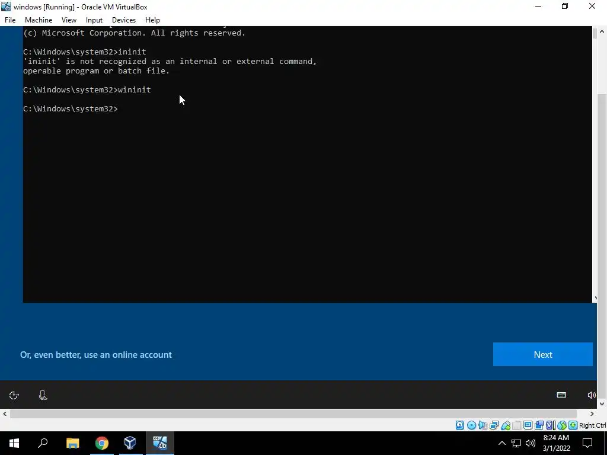This screenshot has height=455, width=607.
Task: Open host network icon in system tray
Action: pos(516,443)
